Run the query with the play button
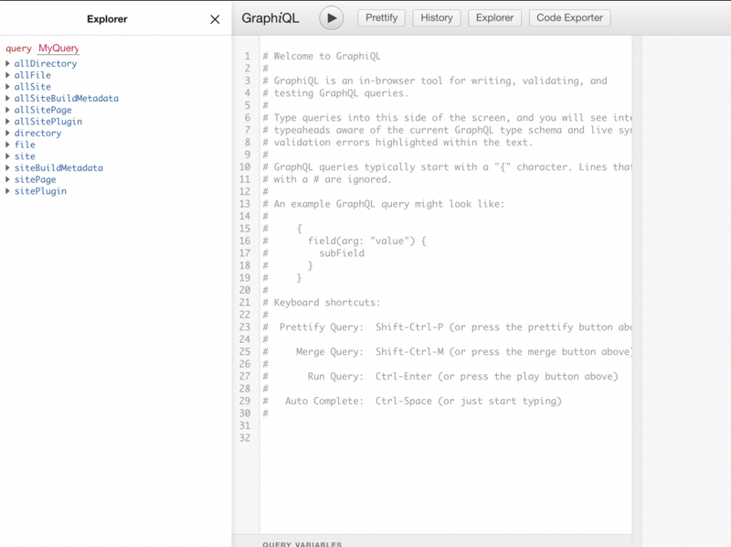 click(x=331, y=17)
